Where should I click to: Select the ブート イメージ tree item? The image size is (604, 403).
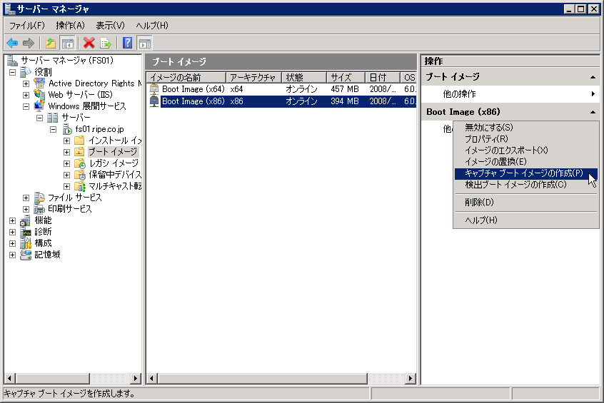(x=113, y=152)
